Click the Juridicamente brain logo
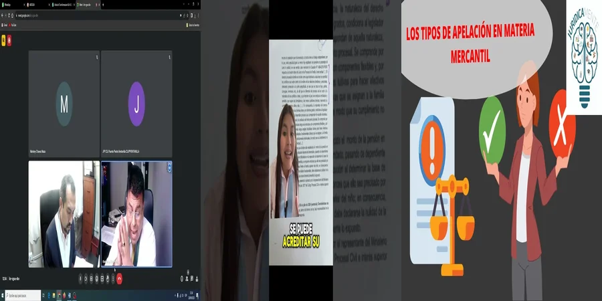 (x=584, y=58)
